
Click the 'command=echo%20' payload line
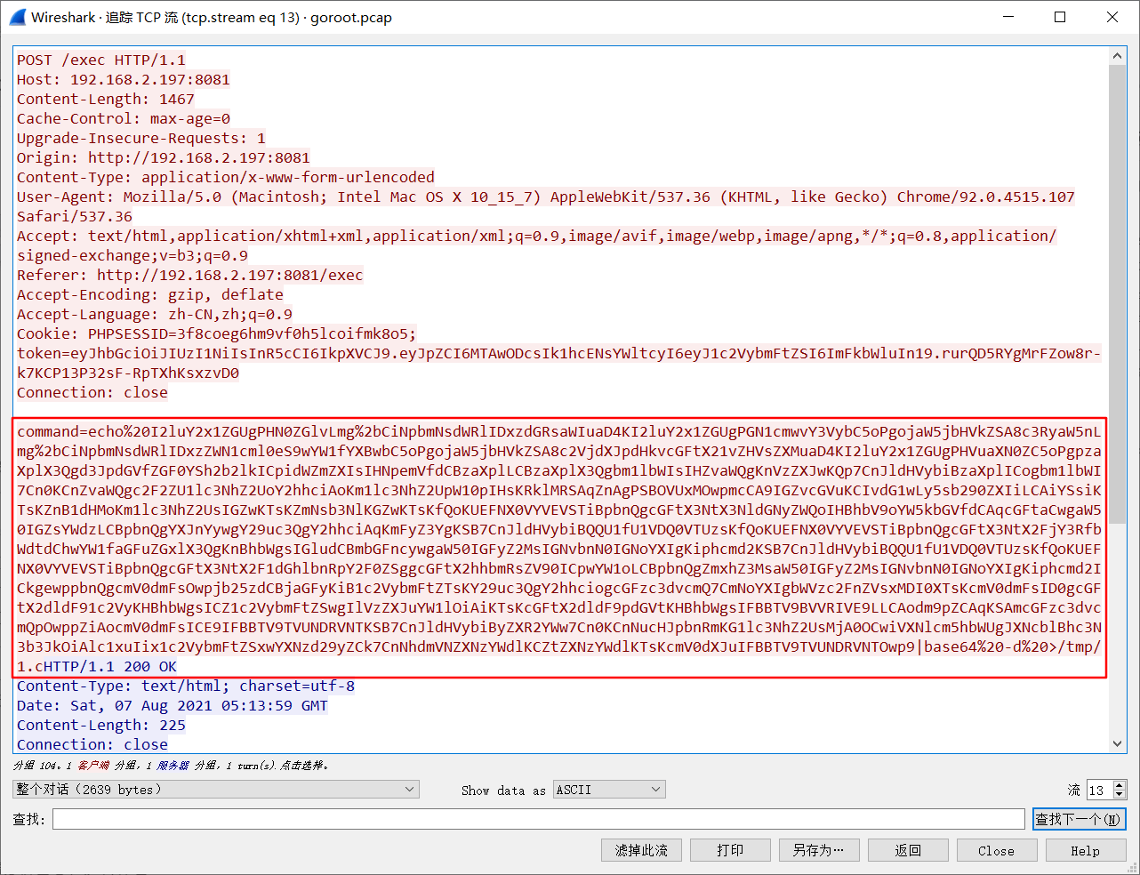pyautogui.click(x=559, y=431)
